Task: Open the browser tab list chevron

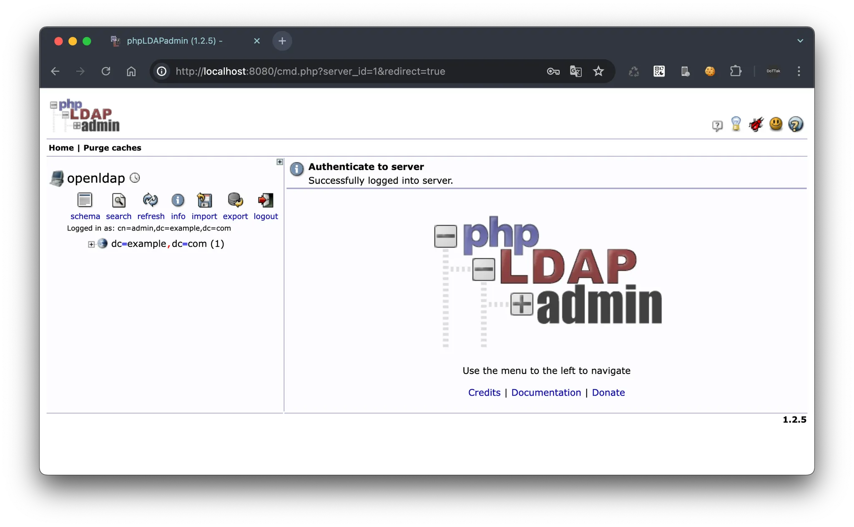Action: tap(800, 41)
